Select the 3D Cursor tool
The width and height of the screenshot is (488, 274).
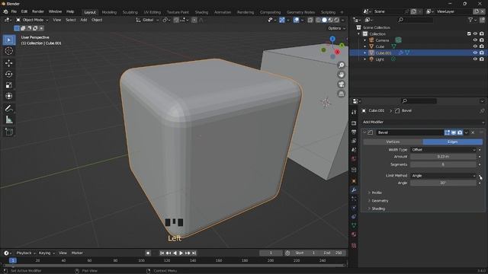8,51
